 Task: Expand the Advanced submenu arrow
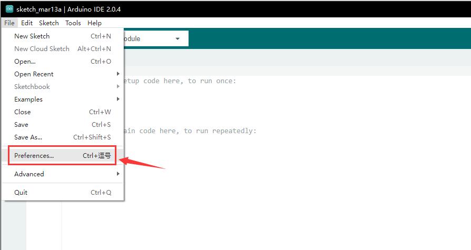(x=118, y=174)
